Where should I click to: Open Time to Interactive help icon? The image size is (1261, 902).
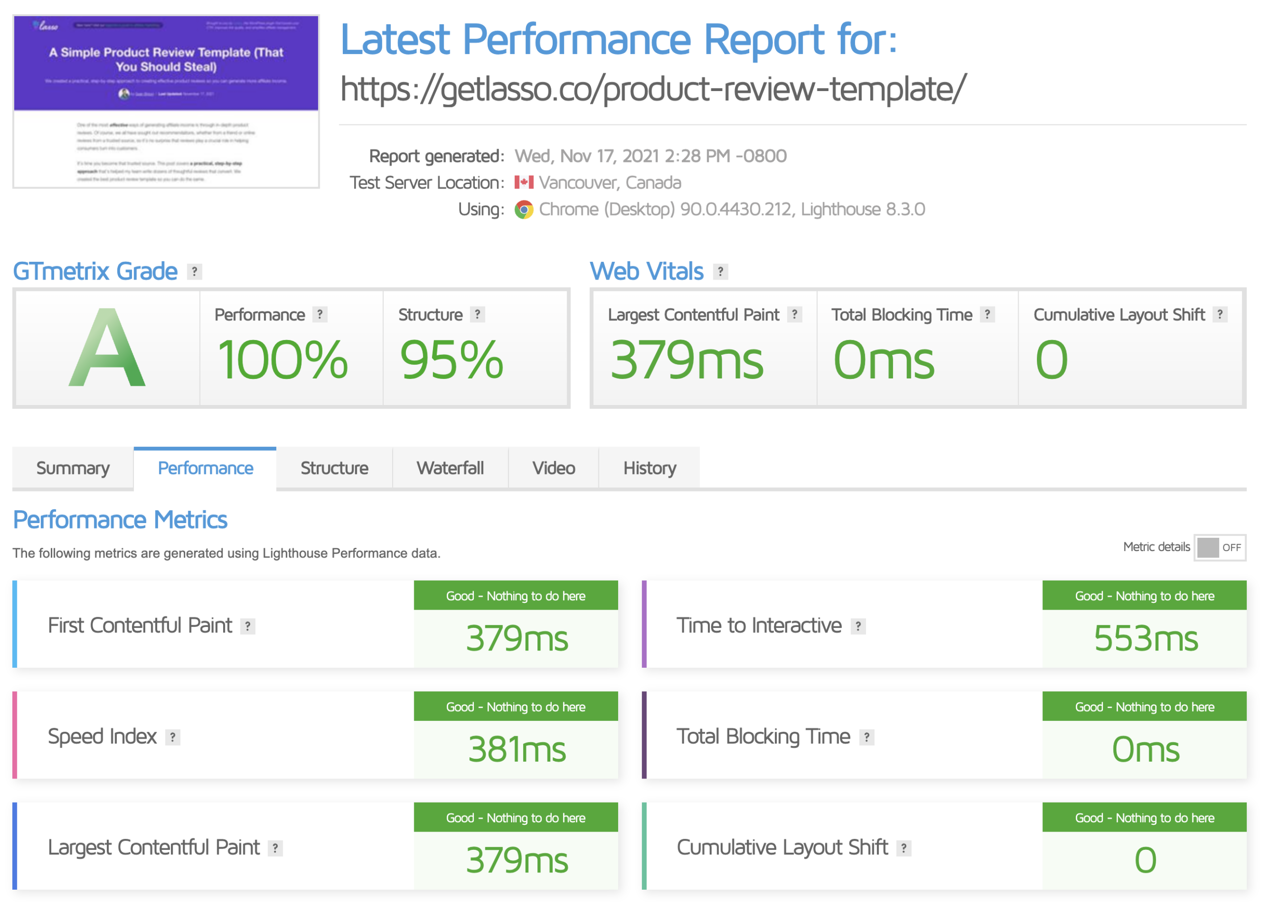click(859, 626)
